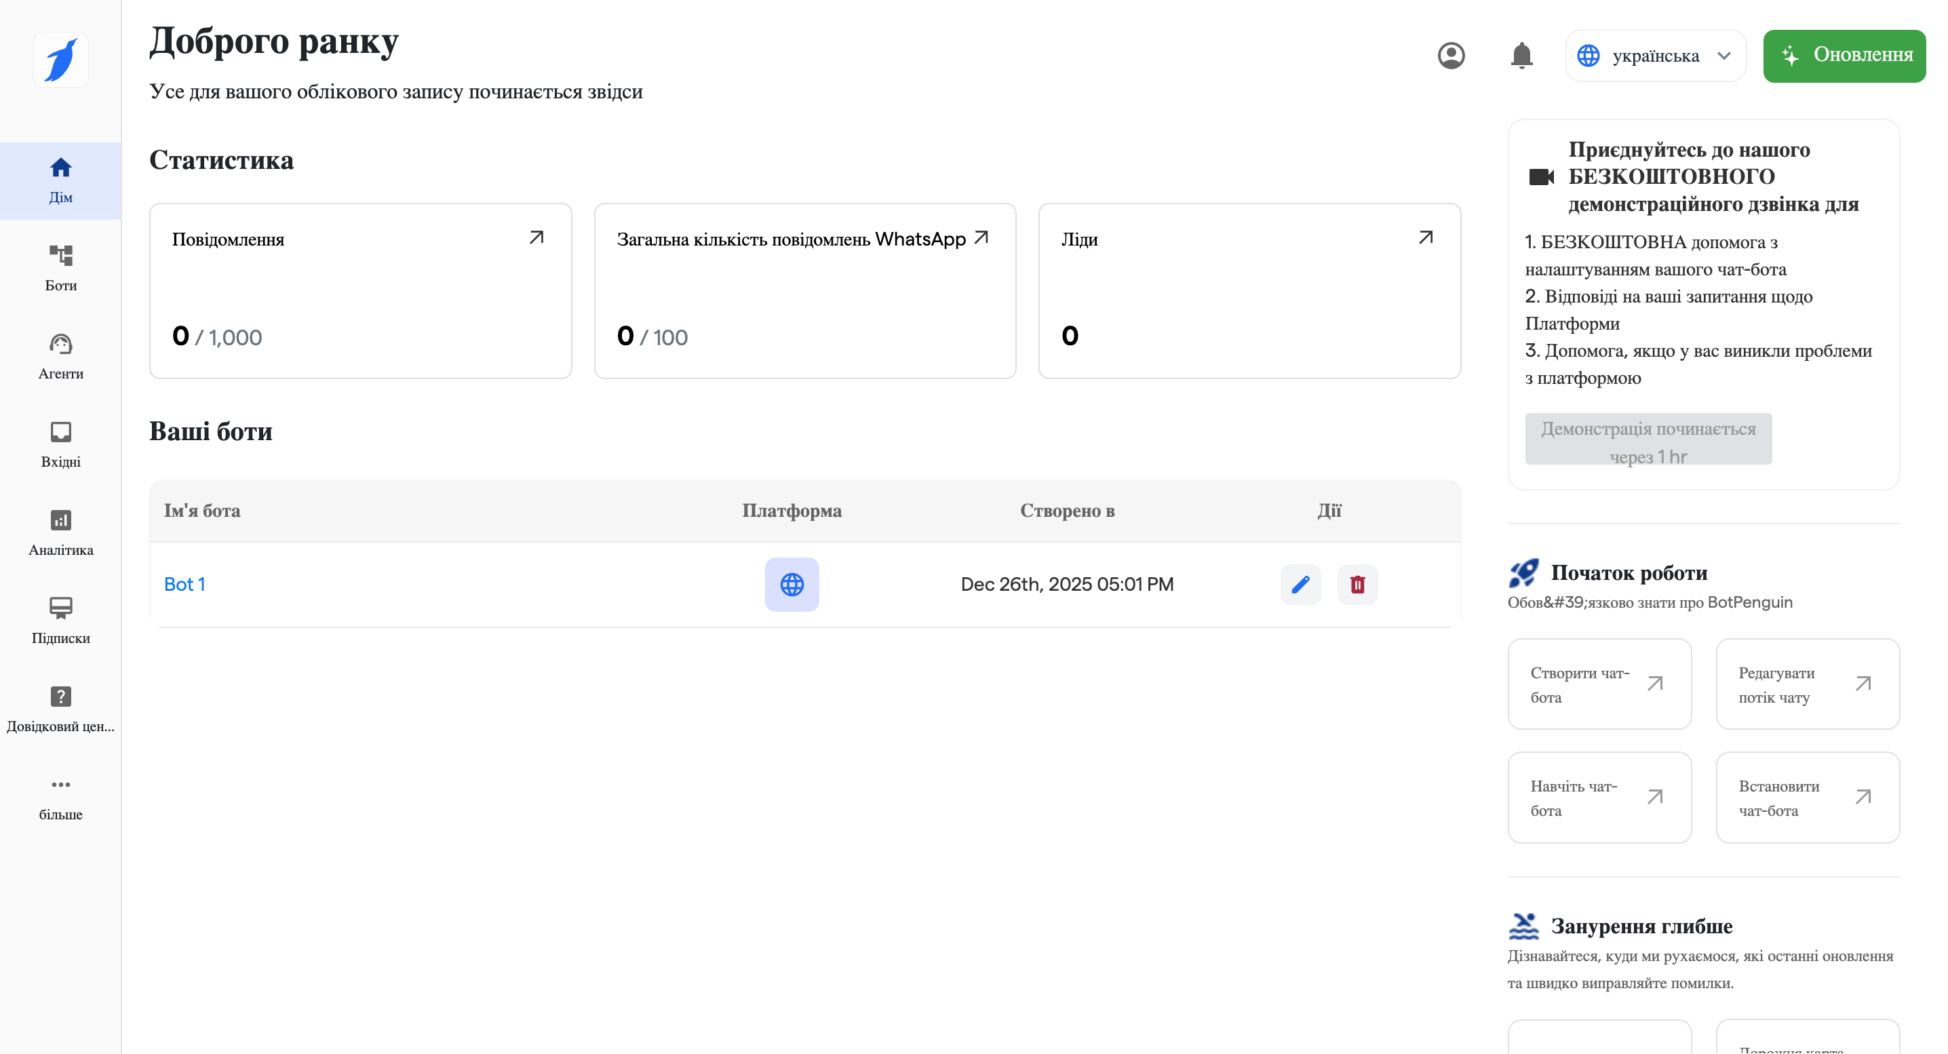The height and width of the screenshot is (1054, 1948).
Task: Expand the українська language dropdown
Action: pyautogui.click(x=1654, y=56)
